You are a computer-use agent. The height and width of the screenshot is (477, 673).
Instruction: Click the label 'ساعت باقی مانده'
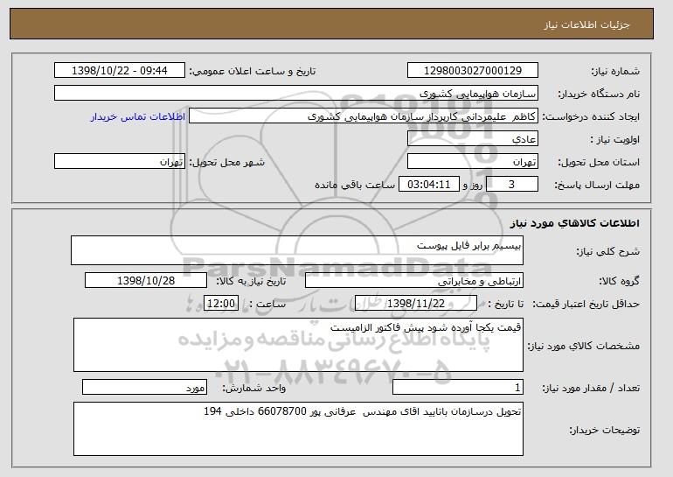tap(355, 185)
